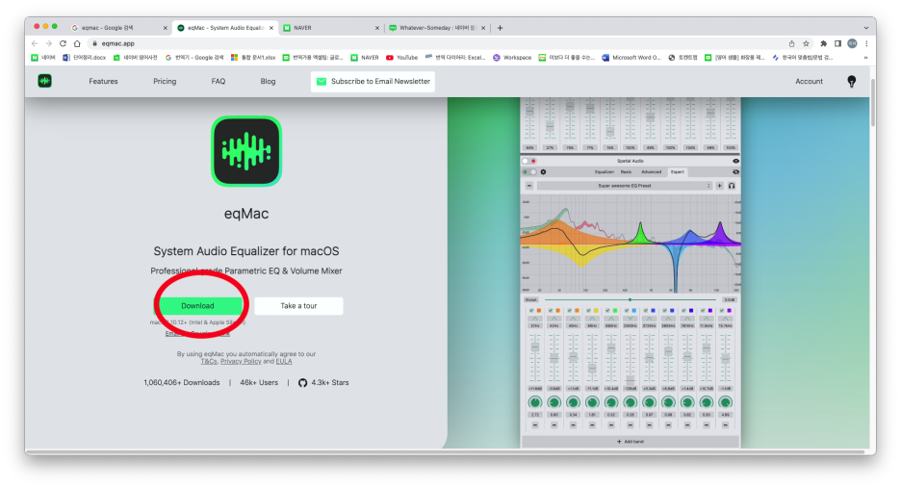Expand the tab search chevron in Chrome
Screen dimensions: 901x488
pos(866,28)
